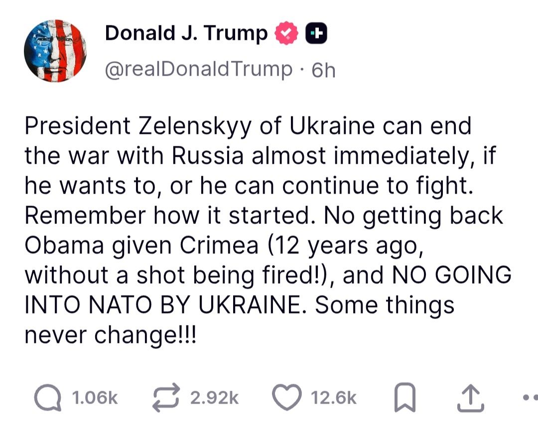Click the @realDonaldTrump handle
Screen dimensions: 538x430
click(x=198, y=70)
